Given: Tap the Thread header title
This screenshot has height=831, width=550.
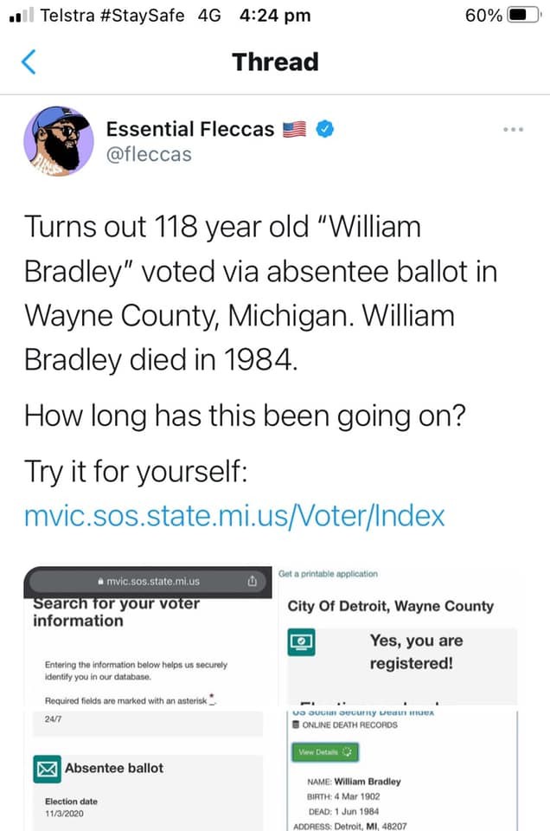Looking at the screenshot, I should tap(275, 62).
